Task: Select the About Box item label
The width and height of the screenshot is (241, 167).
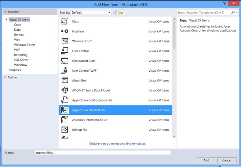Action: [79, 80]
